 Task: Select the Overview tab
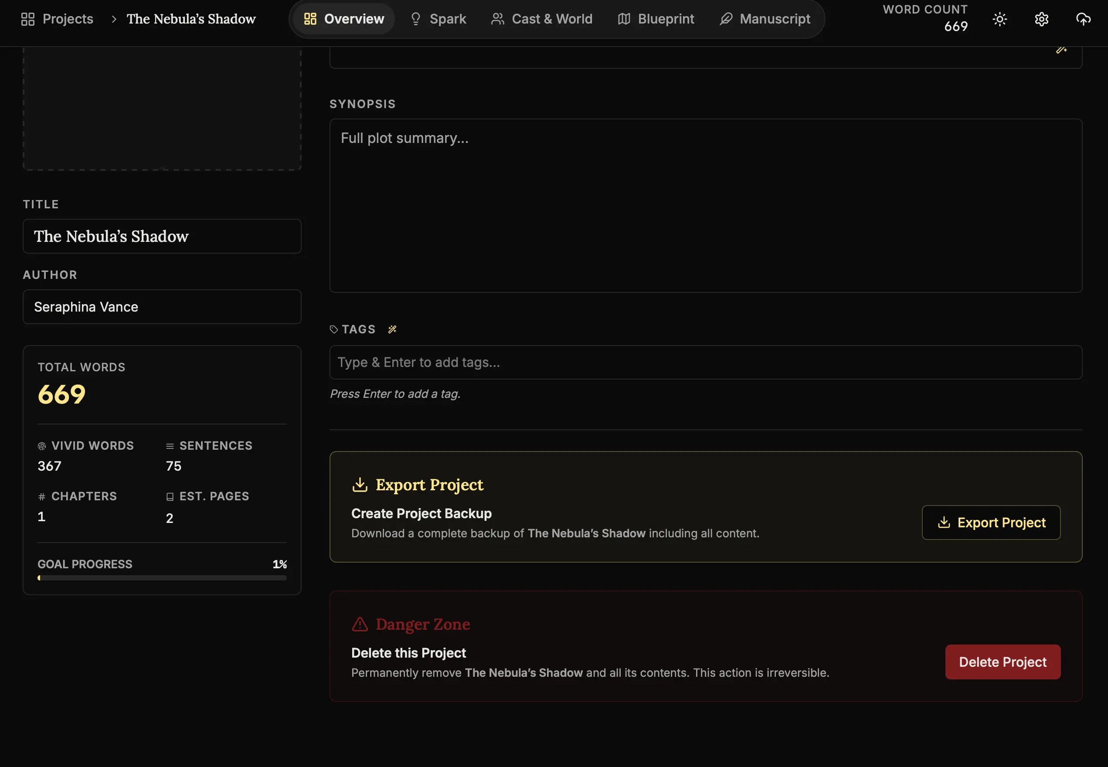(344, 19)
